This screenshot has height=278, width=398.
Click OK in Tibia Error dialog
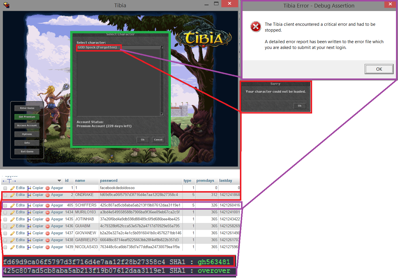click(379, 69)
